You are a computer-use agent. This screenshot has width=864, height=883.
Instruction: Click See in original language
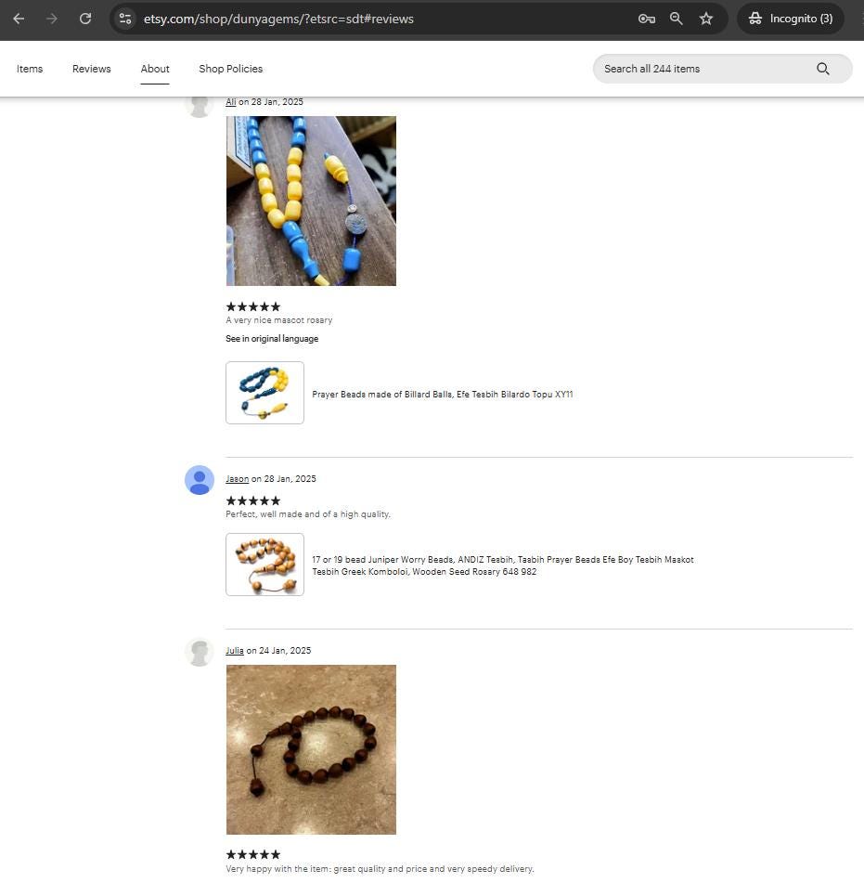click(x=272, y=339)
